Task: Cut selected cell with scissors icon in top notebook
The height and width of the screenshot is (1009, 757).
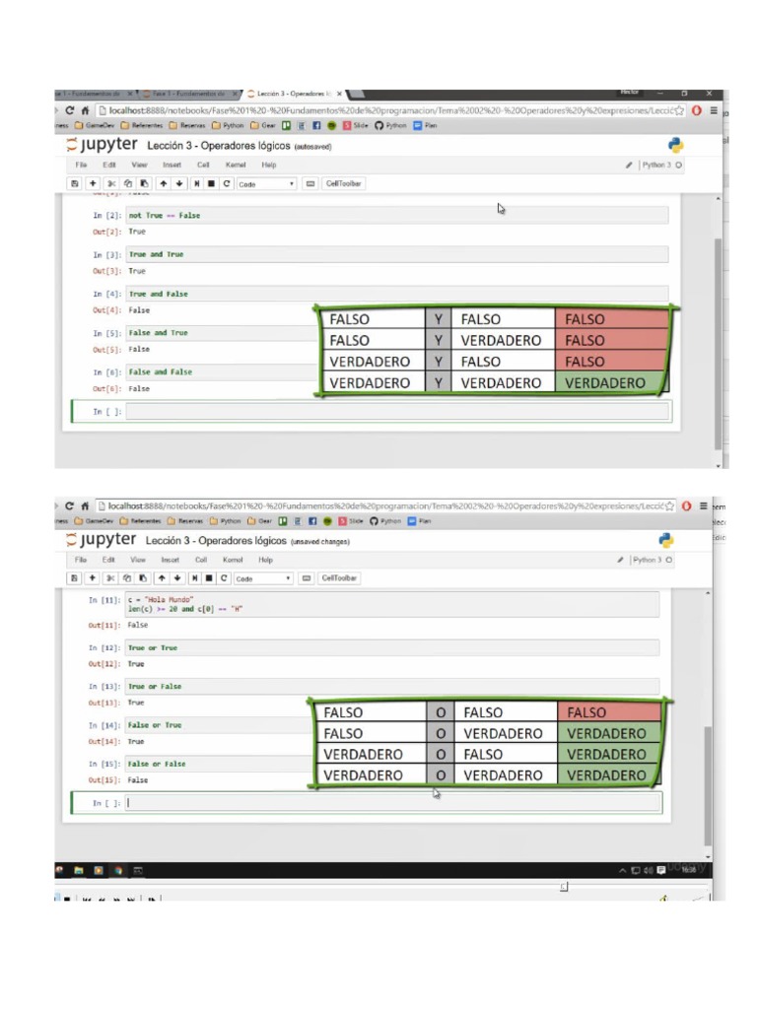Action: 111,183
